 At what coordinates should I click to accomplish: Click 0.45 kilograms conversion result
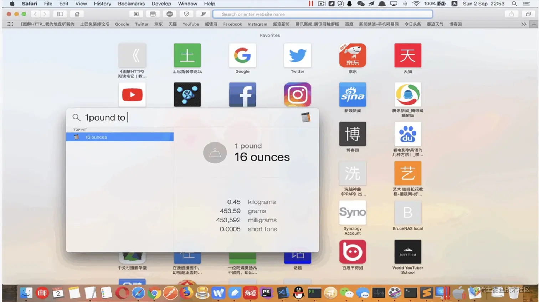pos(251,202)
